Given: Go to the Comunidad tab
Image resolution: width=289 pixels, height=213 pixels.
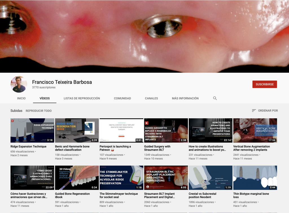Looking at the screenshot, I should tap(122, 98).
